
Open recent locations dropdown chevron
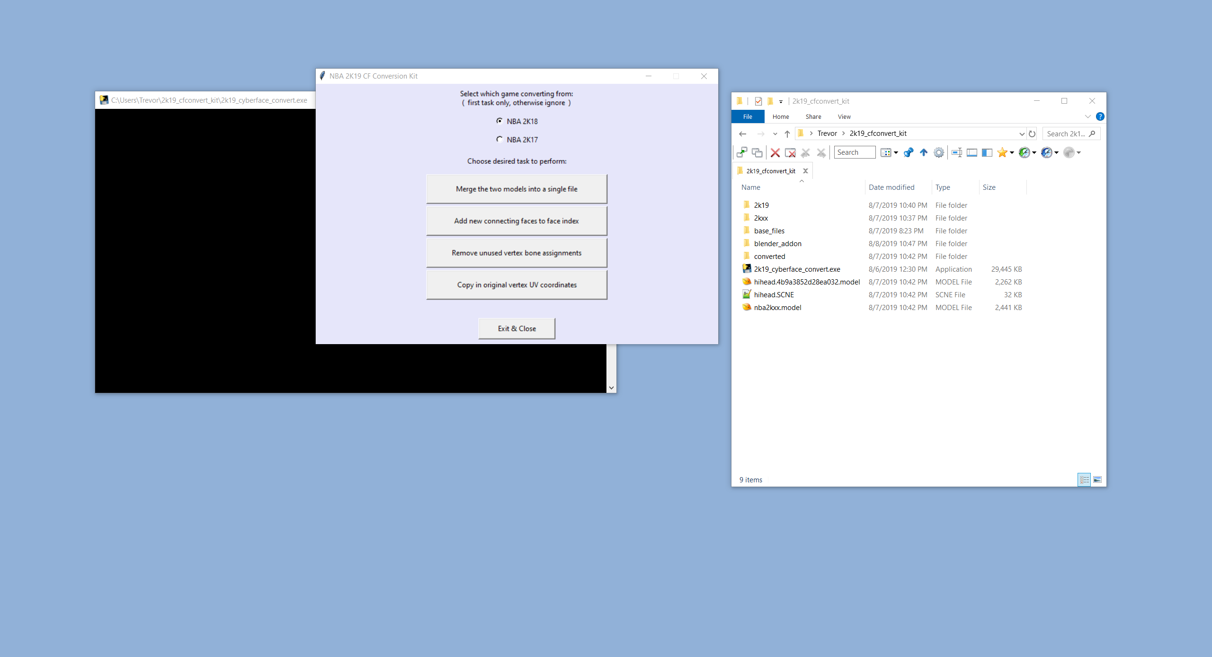pyautogui.click(x=775, y=134)
